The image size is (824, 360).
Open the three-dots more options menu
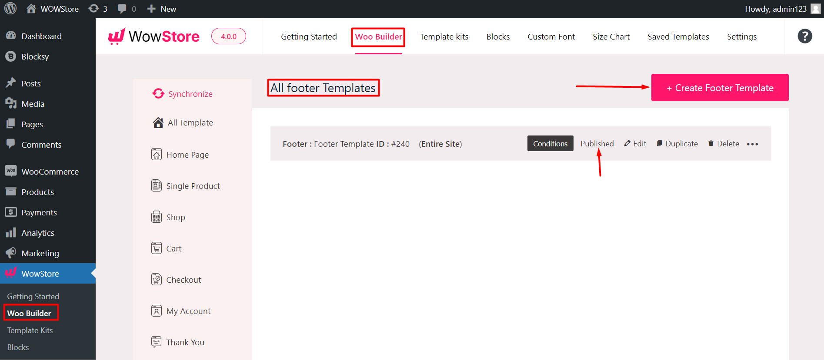[752, 144]
